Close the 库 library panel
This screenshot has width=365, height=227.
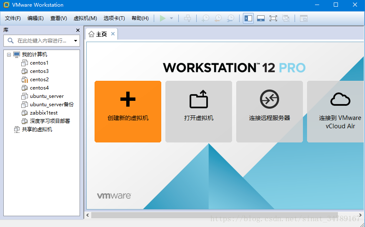[78, 30]
